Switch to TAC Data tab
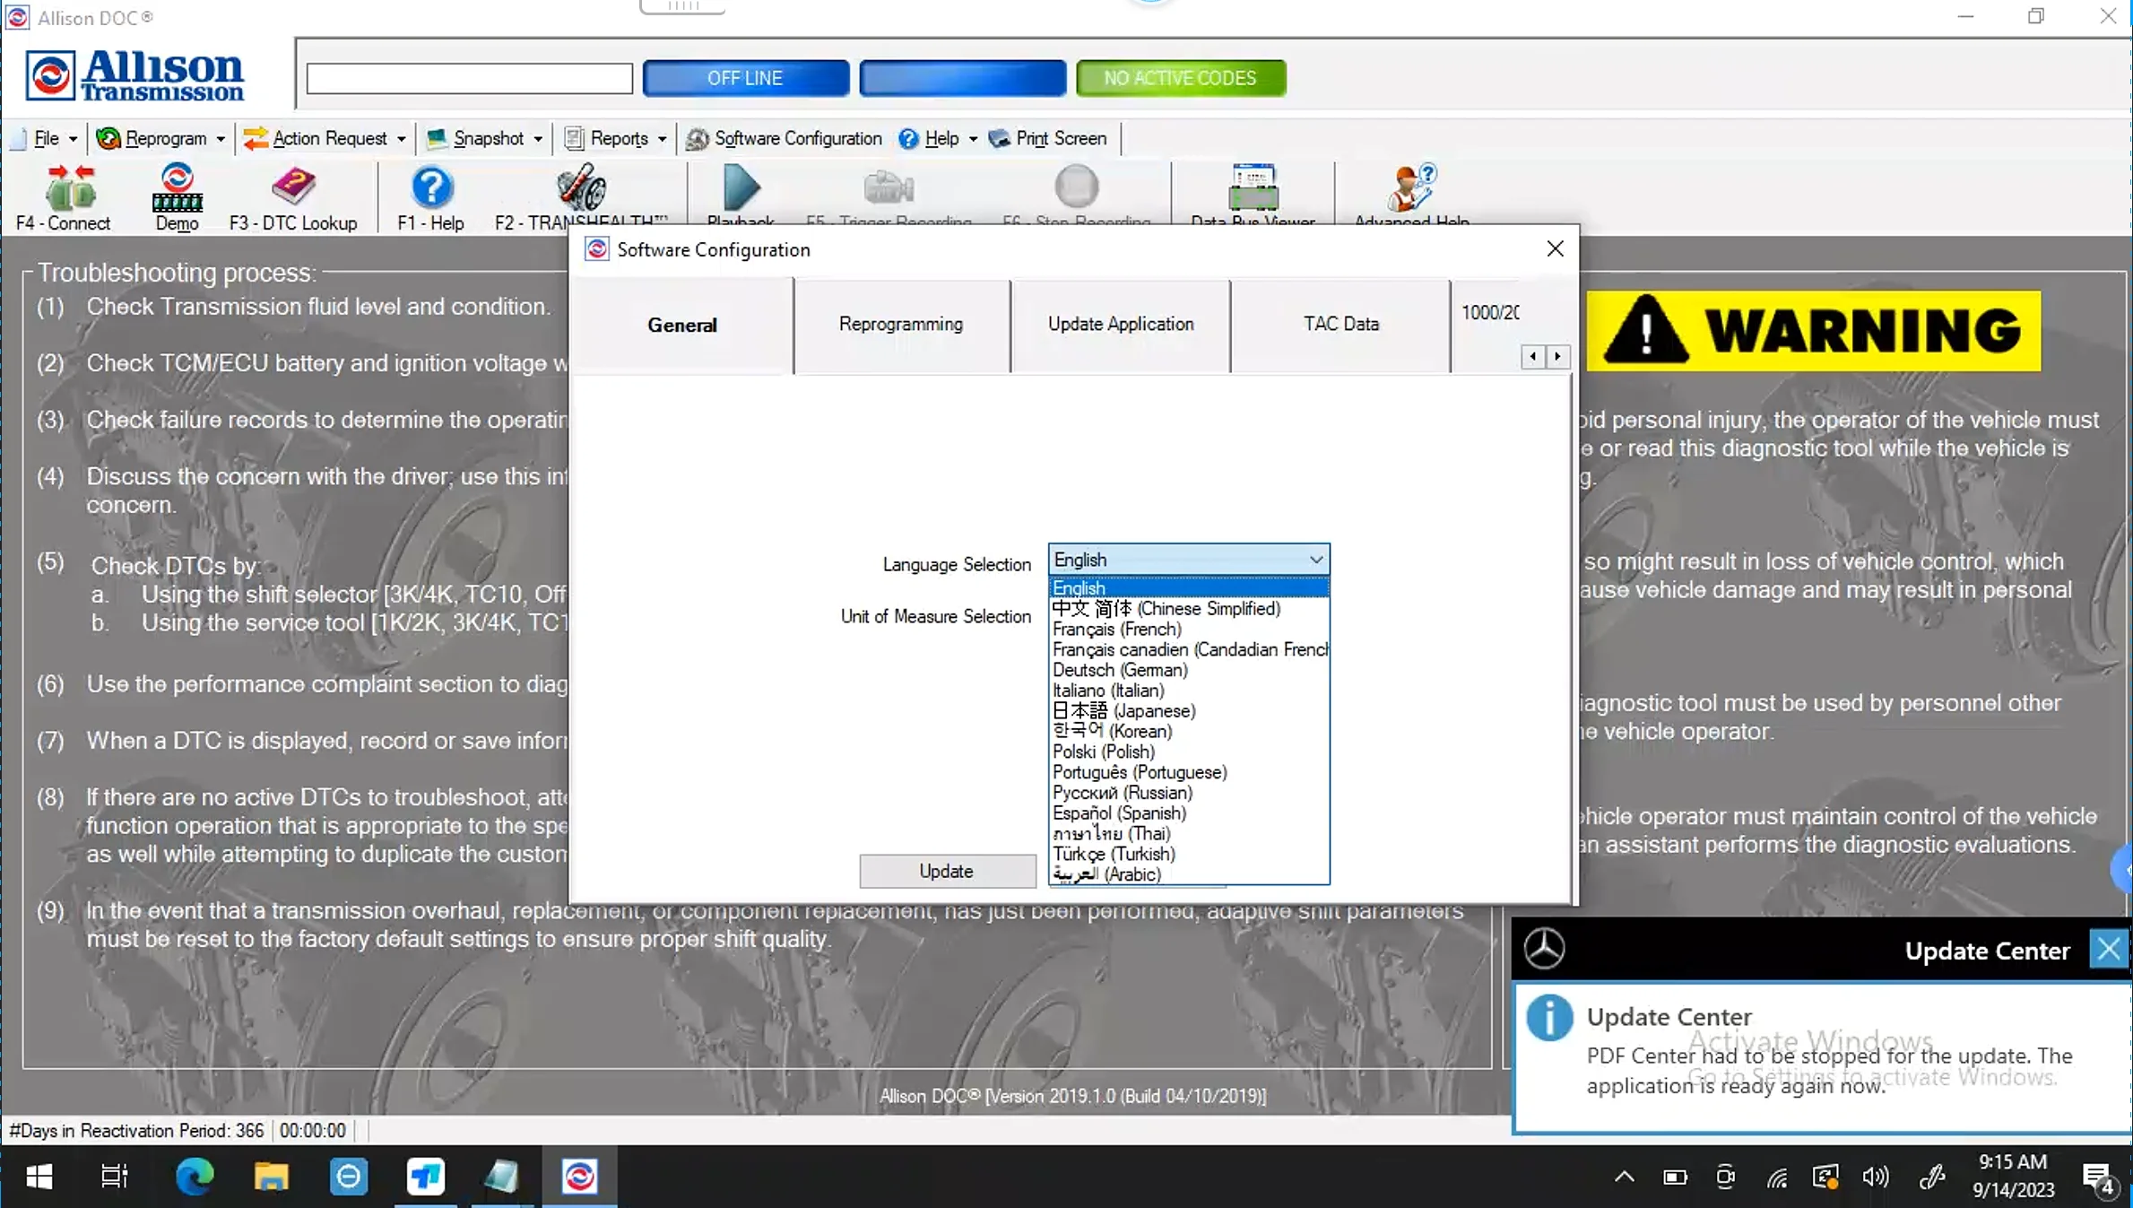The width and height of the screenshot is (2133, 1208). pos(1339,324)
